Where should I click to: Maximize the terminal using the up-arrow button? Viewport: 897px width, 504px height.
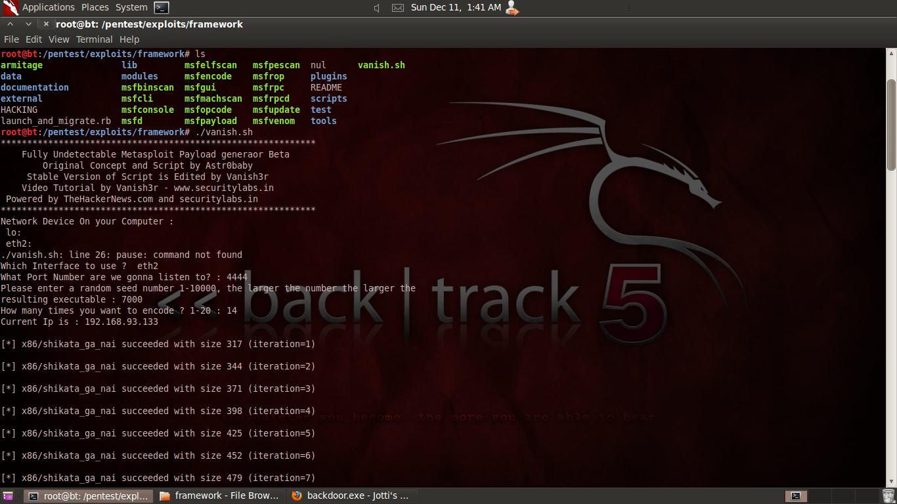tap(11, 24)
